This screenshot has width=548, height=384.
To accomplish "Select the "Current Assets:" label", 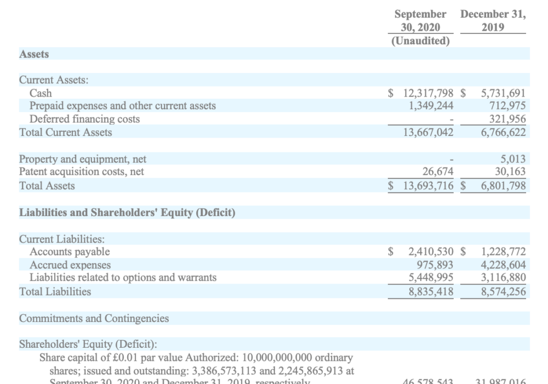I will (54, 80).
